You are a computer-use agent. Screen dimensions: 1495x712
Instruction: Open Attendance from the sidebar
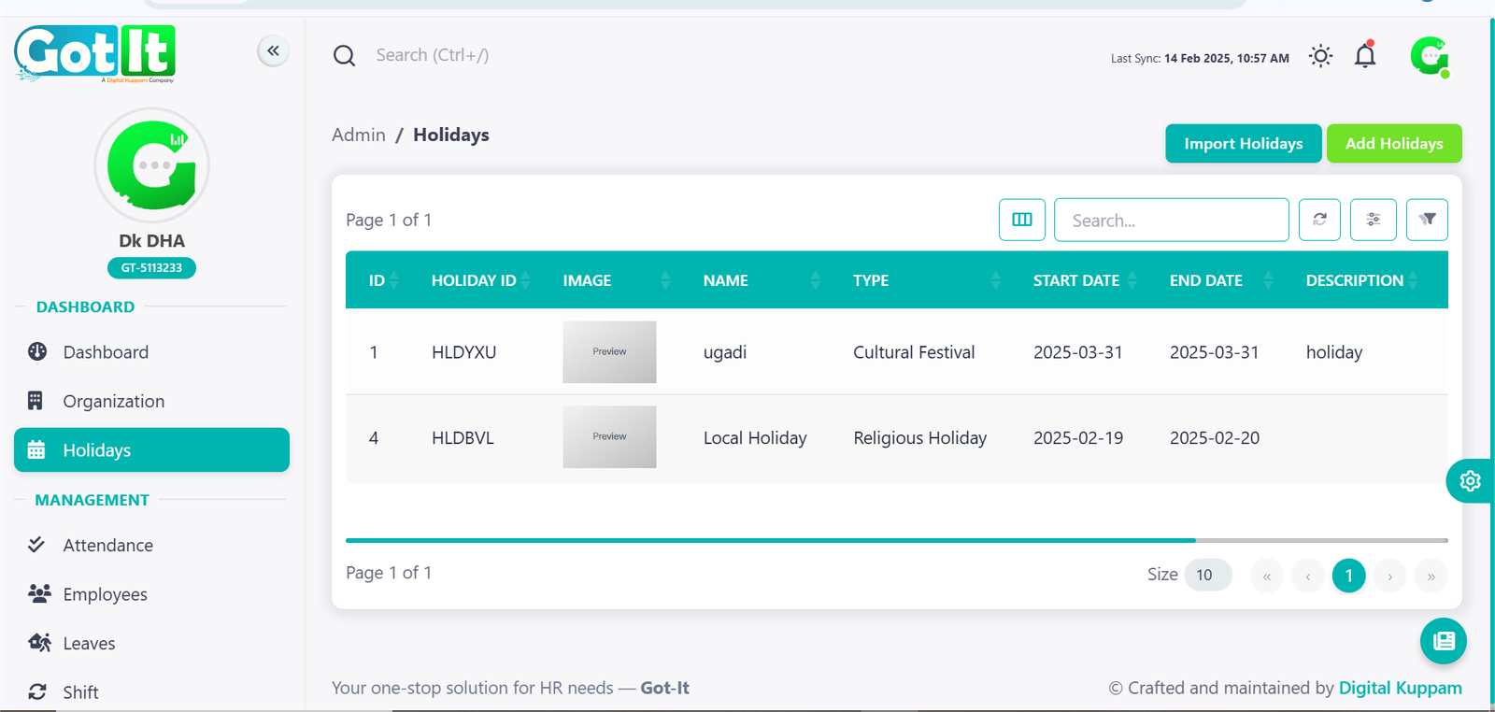pos(107,546)
